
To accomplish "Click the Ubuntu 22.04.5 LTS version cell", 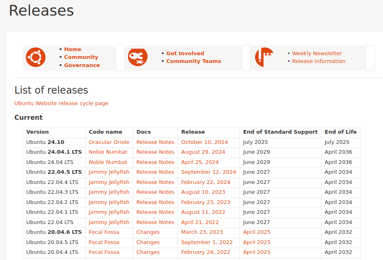I will (54, 173).
